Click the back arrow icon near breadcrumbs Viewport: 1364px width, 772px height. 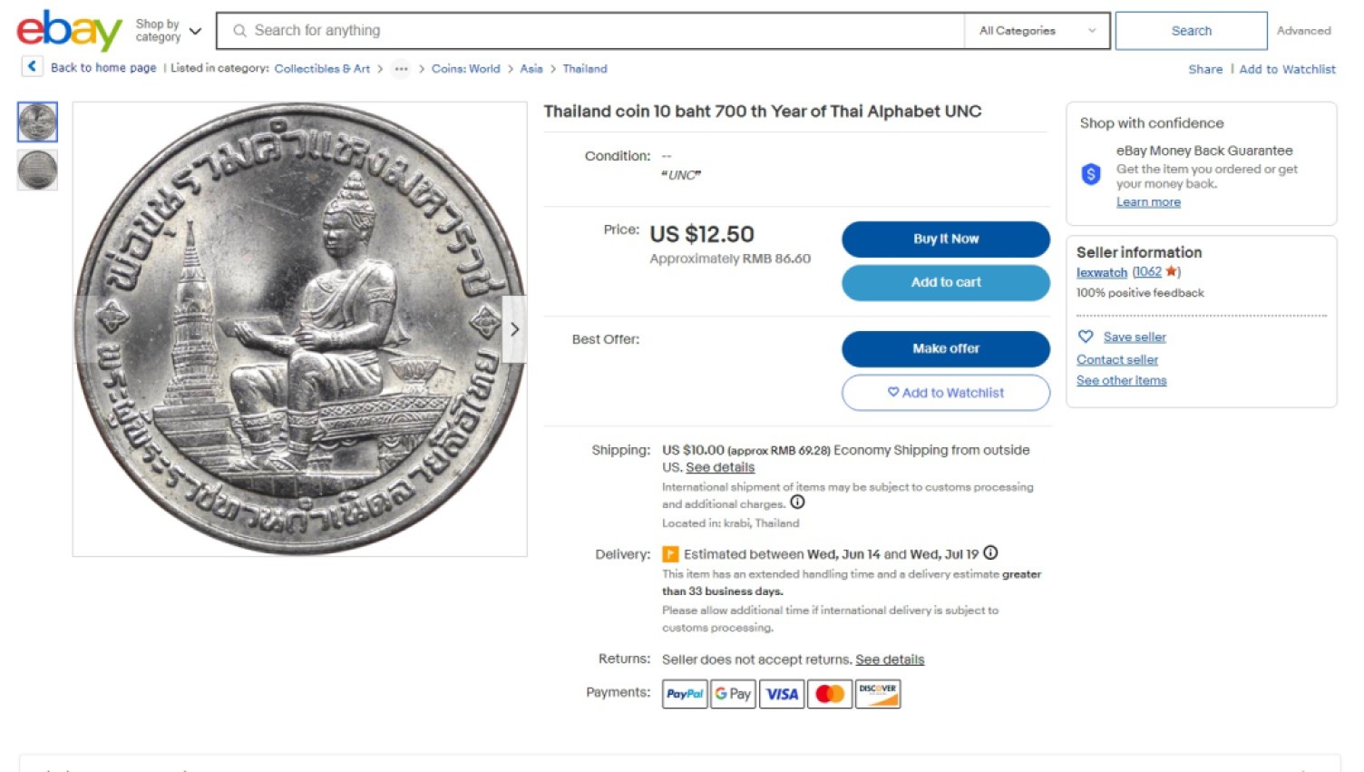click(32, 66)
